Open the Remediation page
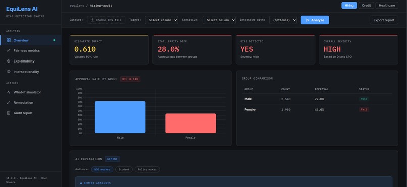The height and width of the screenshot is (187, 407). click(x=31, y=103)
